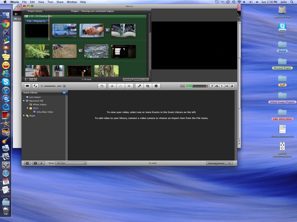Open Trash in the Dock

point(6,211)
